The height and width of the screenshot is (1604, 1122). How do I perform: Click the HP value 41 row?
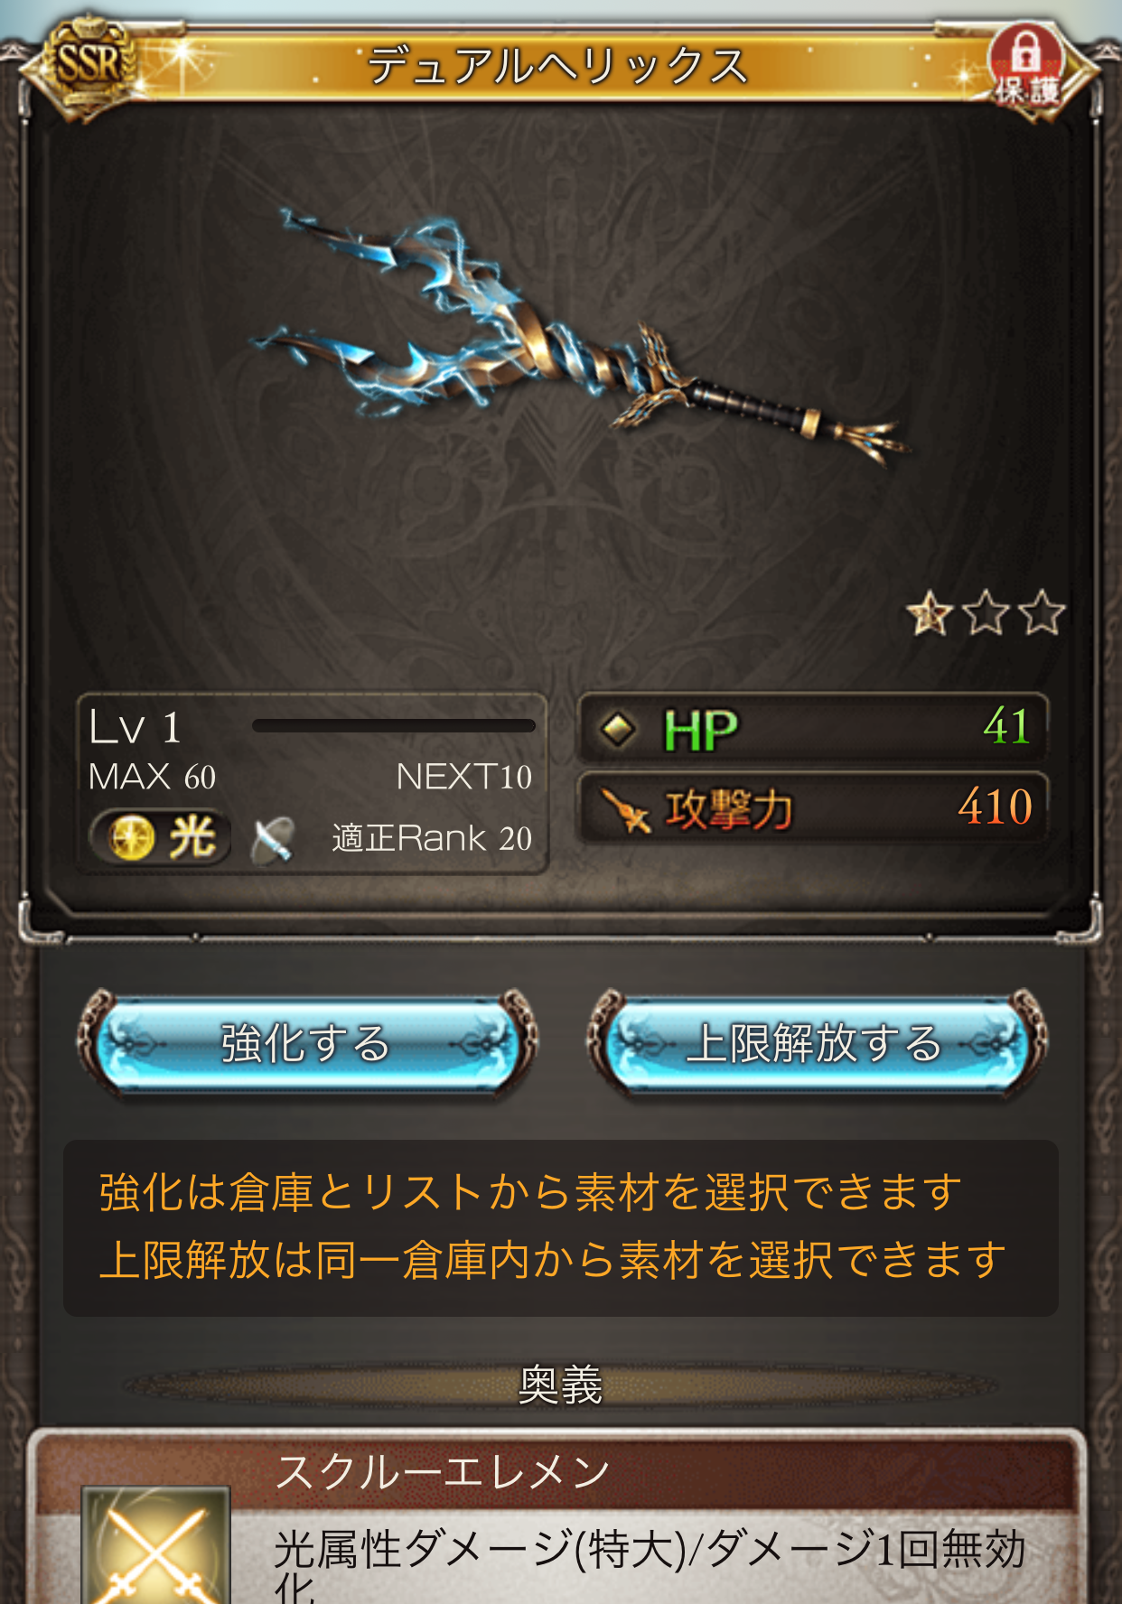[x=813, y=728]
